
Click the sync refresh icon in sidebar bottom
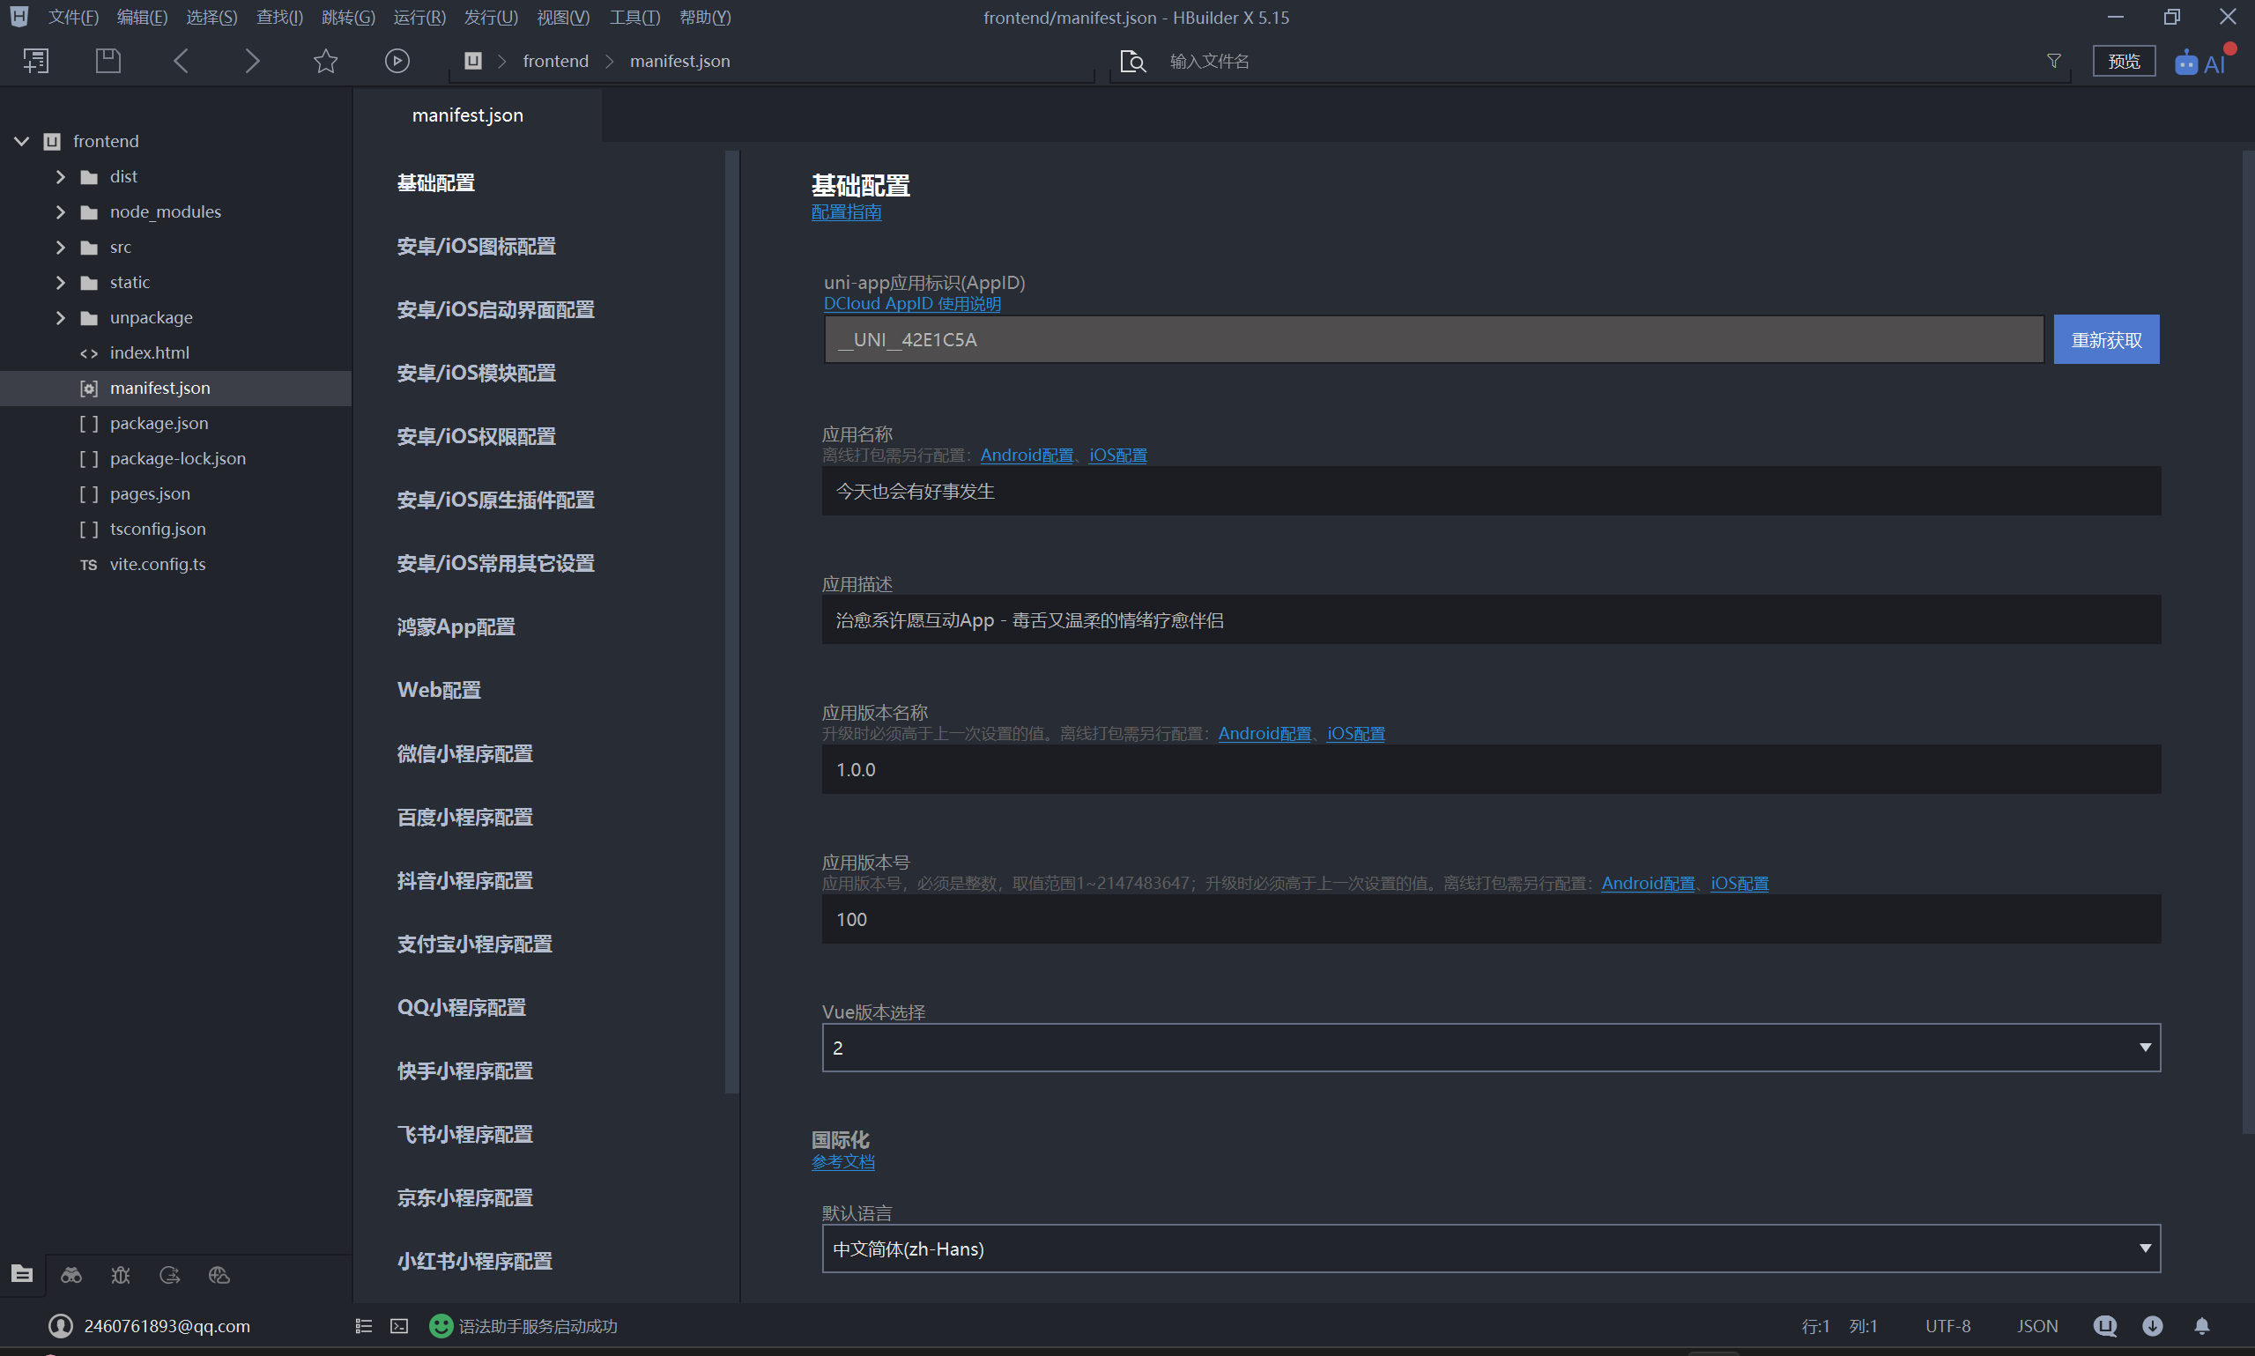170,1274
